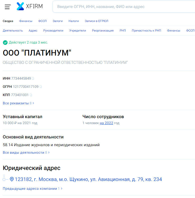Click the XFIRM logo

[x=30, y=6]
